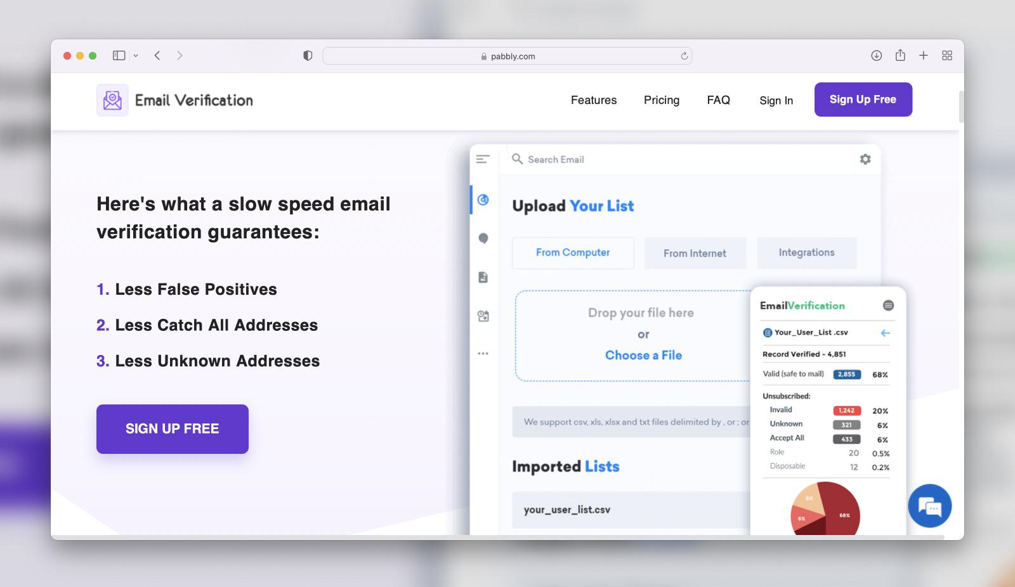The image size is (1015, 587).
Task: Click the results pie chart
Action: pyautogui.click(x=825, y=508)
